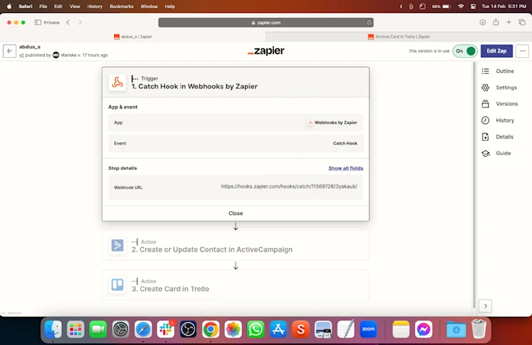
Task: Open the Bookmarks menu
Action: click(x=121, y=6)
